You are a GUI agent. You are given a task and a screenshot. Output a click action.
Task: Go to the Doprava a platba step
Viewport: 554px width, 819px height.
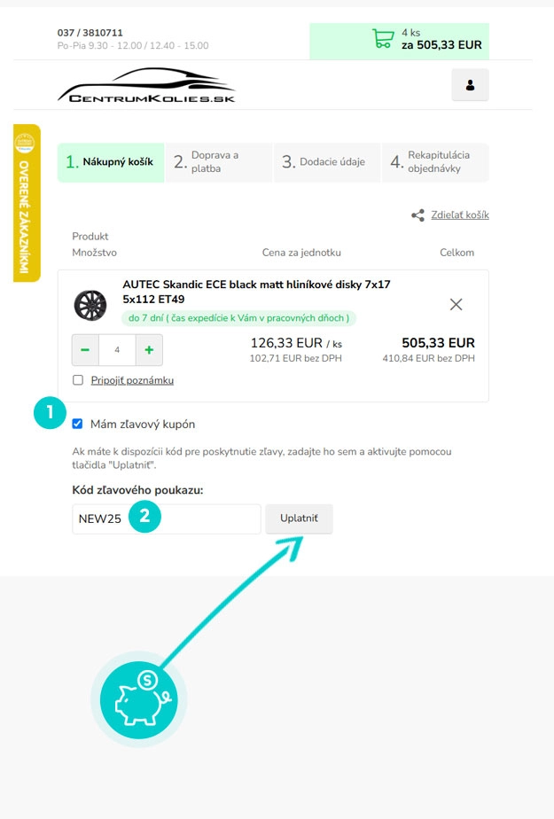(x=218, y=162)
